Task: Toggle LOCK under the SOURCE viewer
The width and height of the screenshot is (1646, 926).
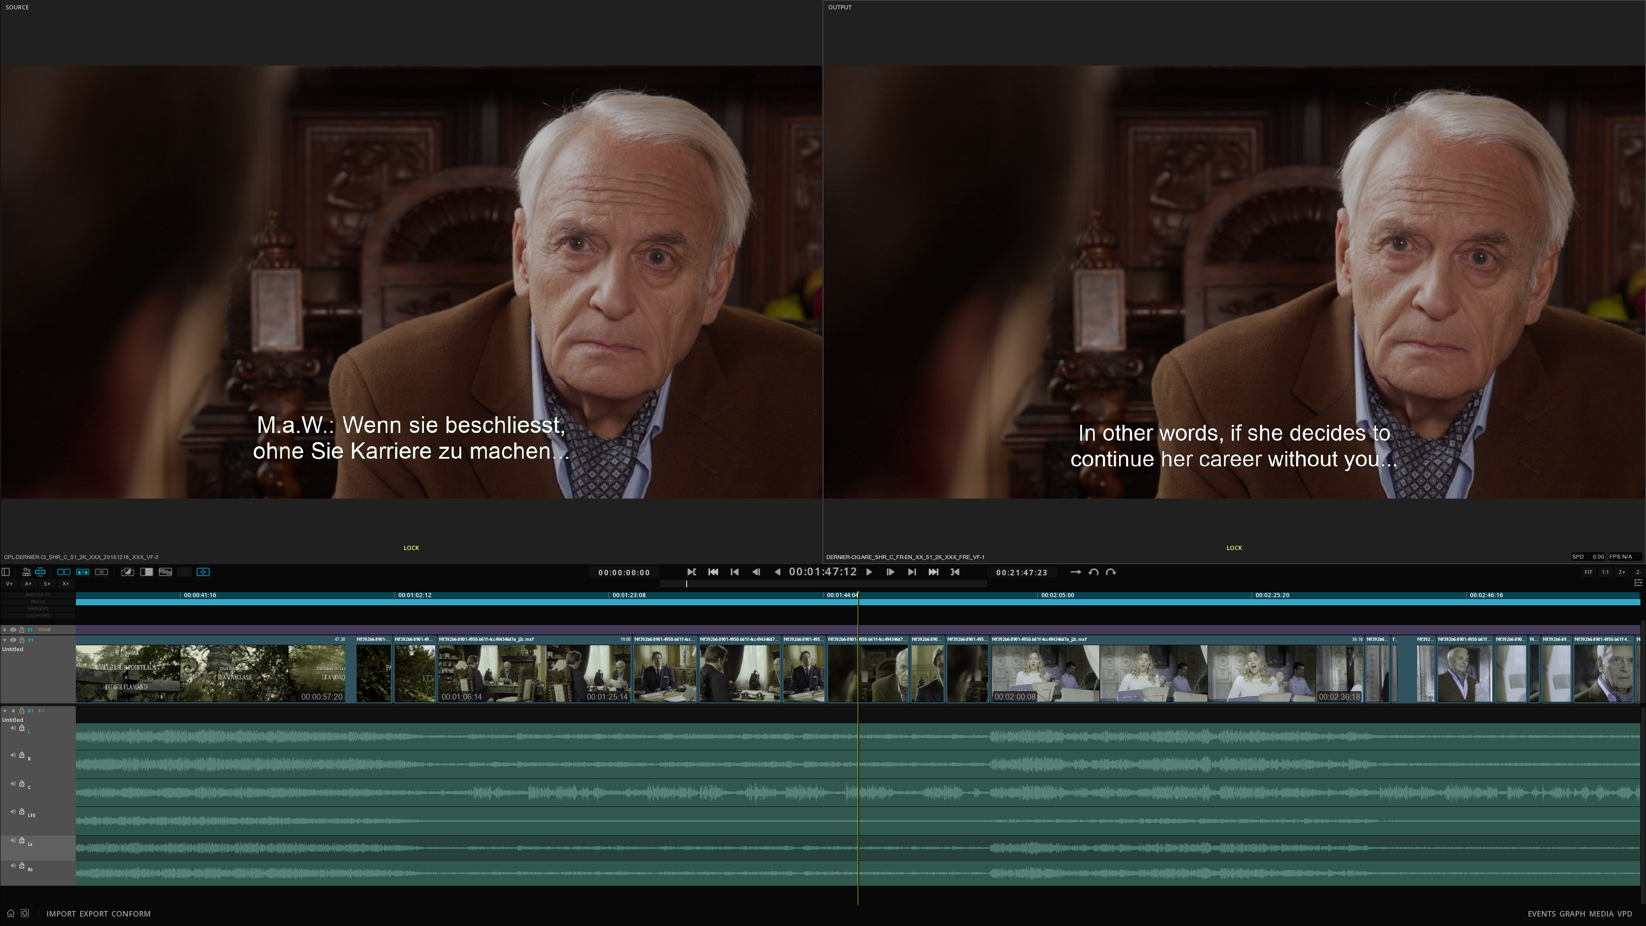Action: 411,548
